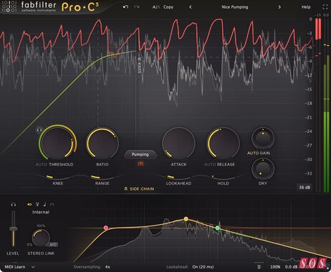Click the 0.0 dB output level value
Image resolution: width=331 pixels, height=272 pixels.
click(x=292, y=267)
